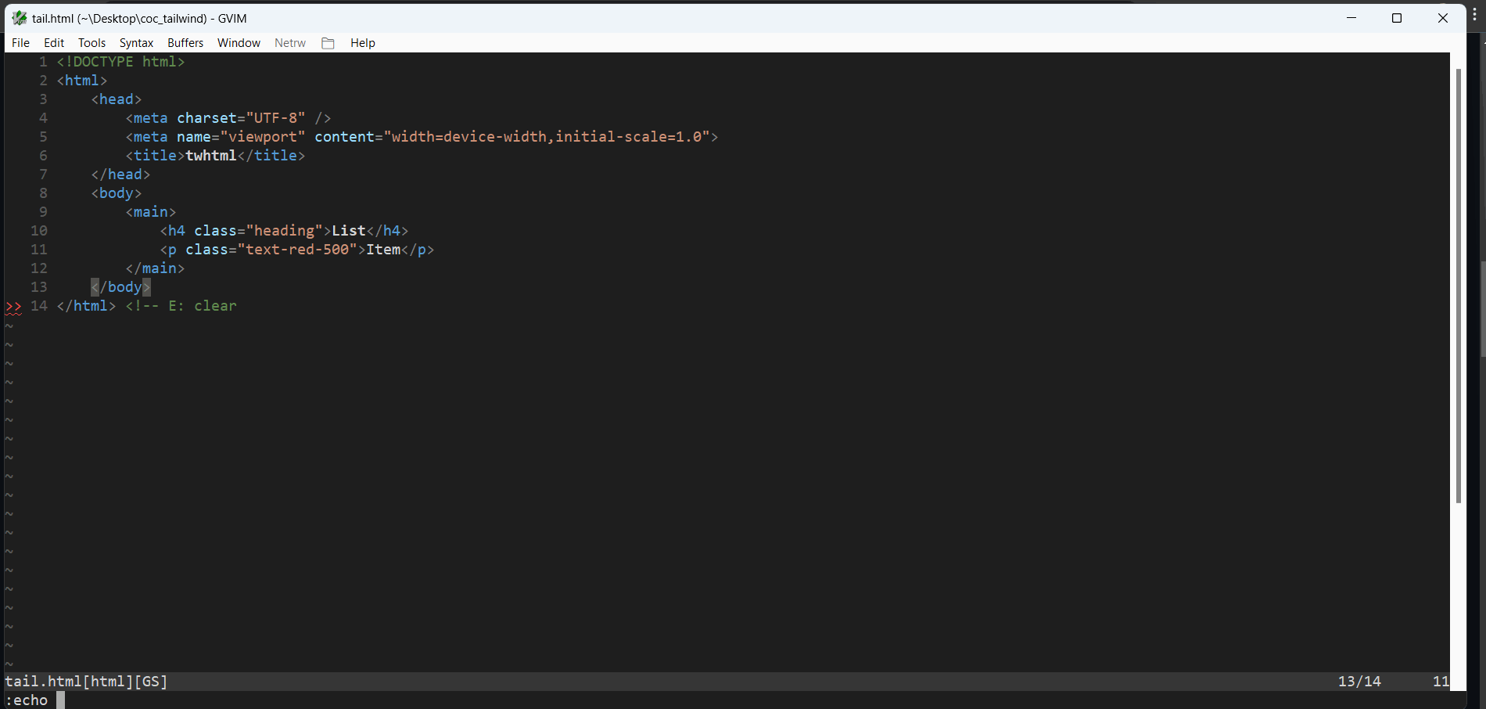Open the Buffers menu

tap(185, 43)
